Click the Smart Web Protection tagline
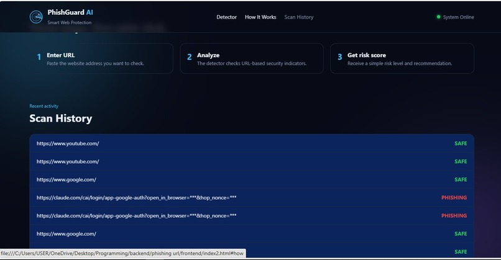 (x=70, y=22)
